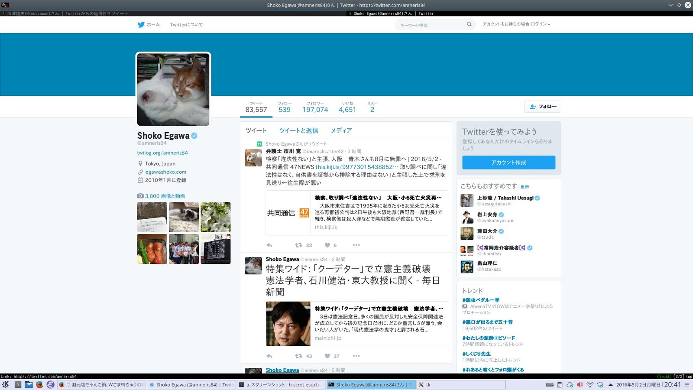Open the いいね count 4,651 stat
Image resolution: width=693 pixels, height=390 pixels.
click(x=347, y=107)
